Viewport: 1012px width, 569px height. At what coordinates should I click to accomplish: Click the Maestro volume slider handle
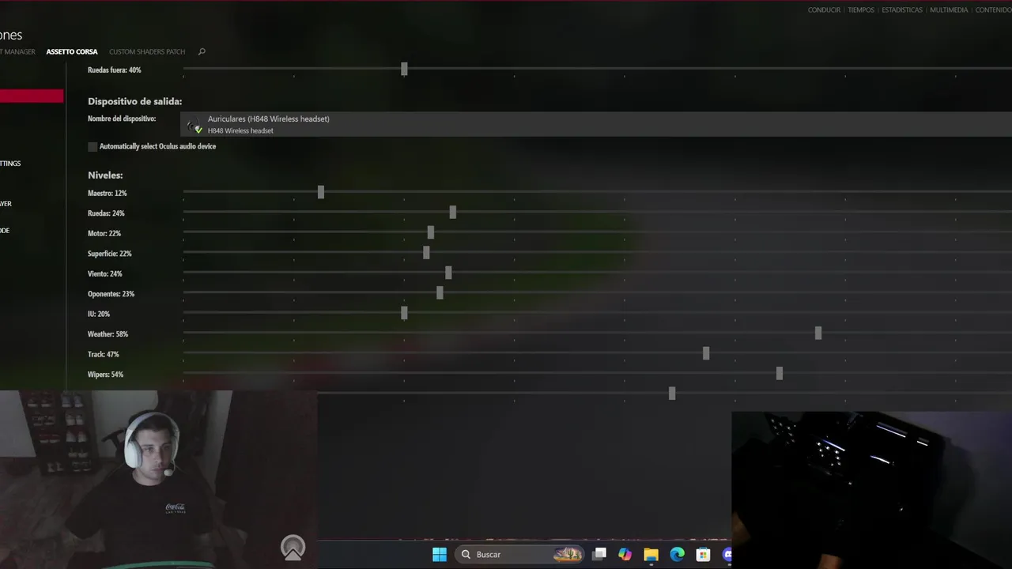320,192
